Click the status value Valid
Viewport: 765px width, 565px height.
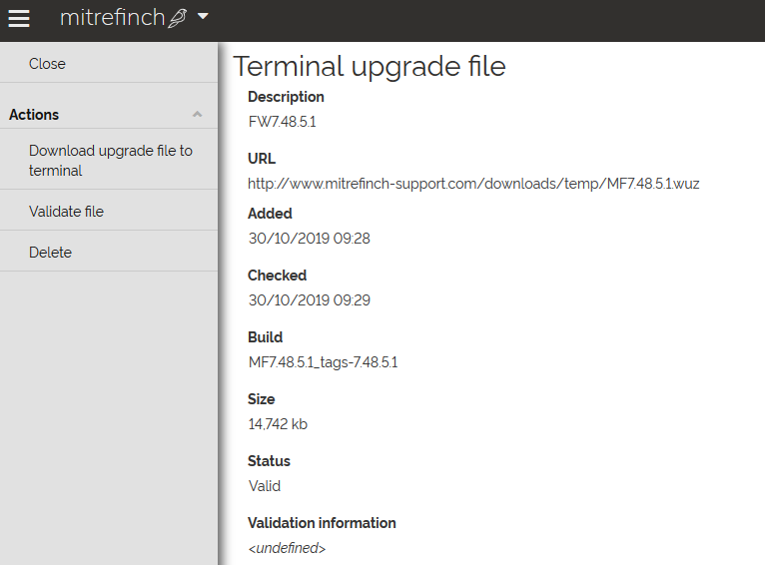click(x=265, y=485)
